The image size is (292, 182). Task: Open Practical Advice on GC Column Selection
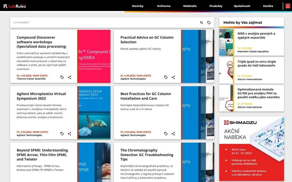coord(147,40)
